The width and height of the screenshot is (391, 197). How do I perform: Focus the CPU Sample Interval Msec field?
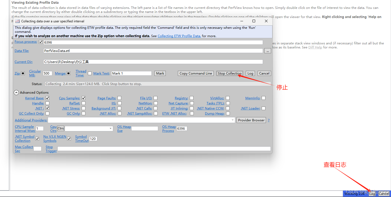point(40,128)
